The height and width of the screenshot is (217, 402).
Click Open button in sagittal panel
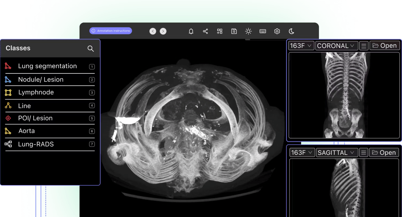click(384, 153)
